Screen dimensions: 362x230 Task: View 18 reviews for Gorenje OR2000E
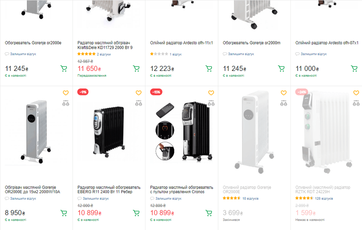tap(250, 199)
